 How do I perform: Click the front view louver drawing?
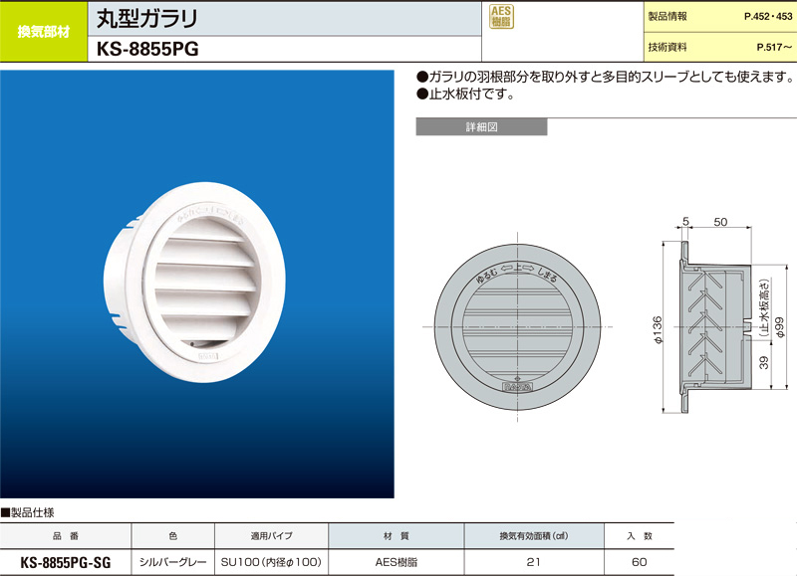pyautogui.click(x=517, y=327)
